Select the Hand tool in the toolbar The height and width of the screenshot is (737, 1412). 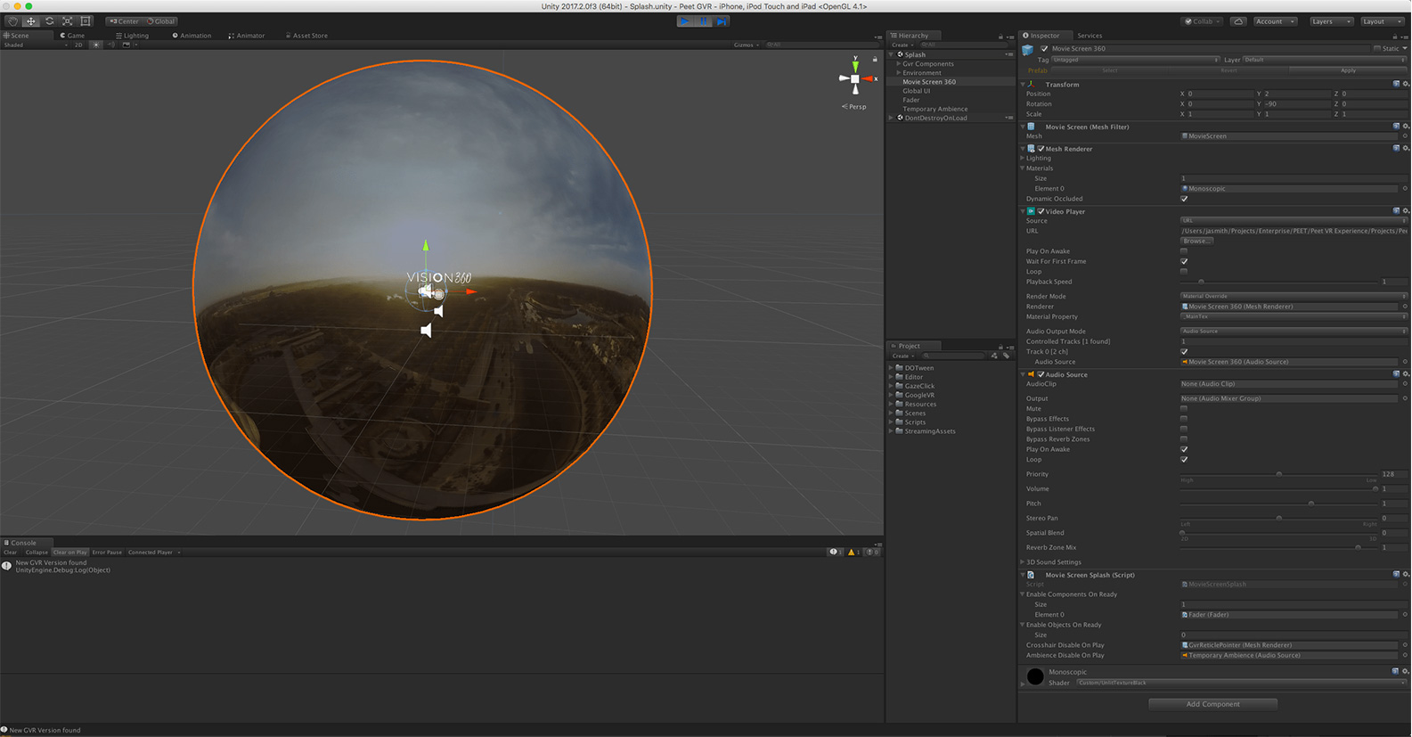tap(12, 21)
